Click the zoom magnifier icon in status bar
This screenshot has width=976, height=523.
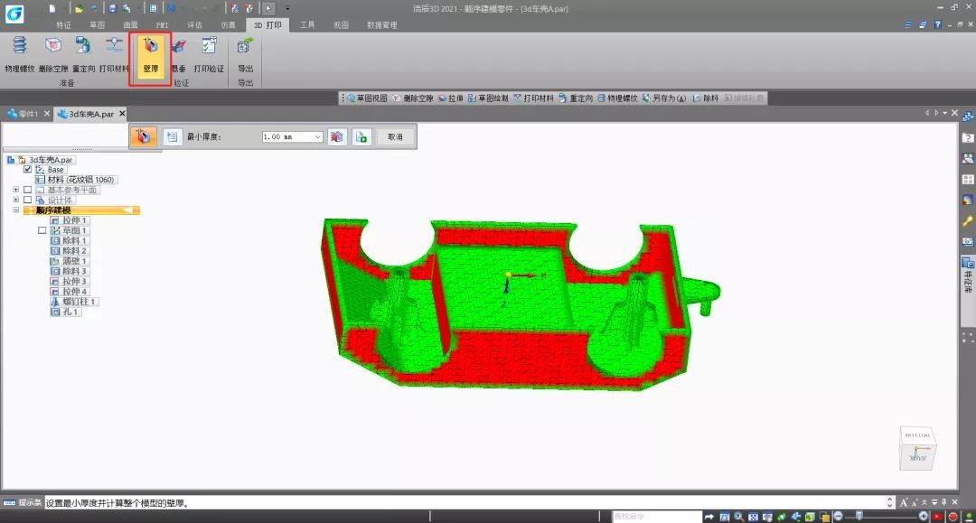pyautogui.click(x=738, y=516)
